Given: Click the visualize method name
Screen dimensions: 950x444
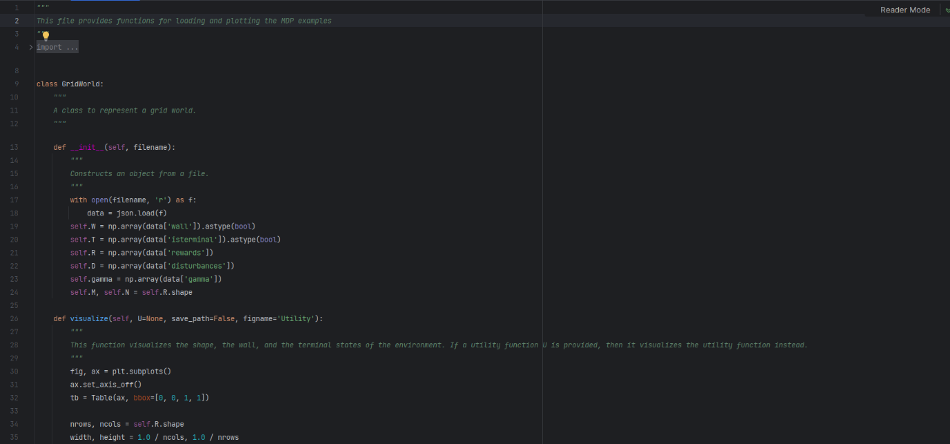Looking at the screenshot, I should (89, 318).
